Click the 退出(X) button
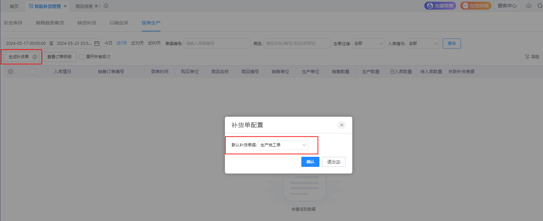The height and width of the screenshot is (221, 543). point(334,162)
